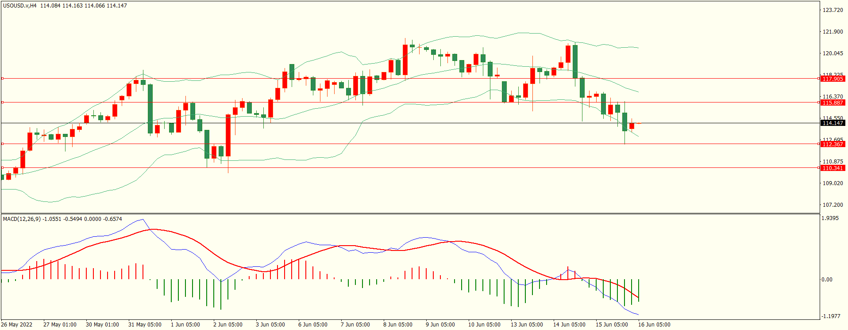
Task: Click the 107.200 price axis label
Action: (833, 205)
